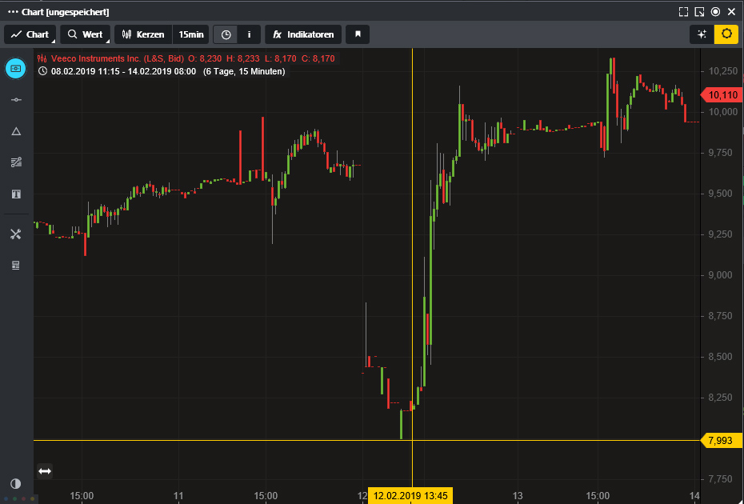
Task: Click the yellow 7,993 crosshair price label
Action: tap(722, 441)
